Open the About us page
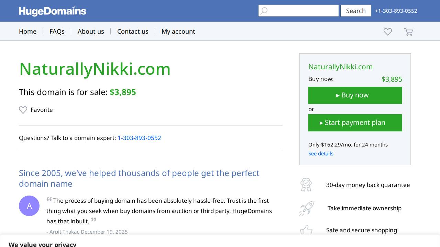Screen dimensions: 440x247 91,31
